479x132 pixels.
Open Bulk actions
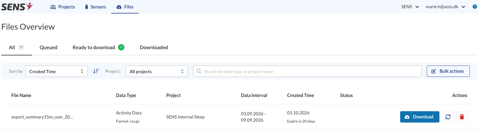coord(448,71)
